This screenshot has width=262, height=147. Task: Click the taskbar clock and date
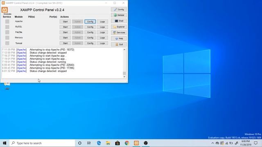246,143
